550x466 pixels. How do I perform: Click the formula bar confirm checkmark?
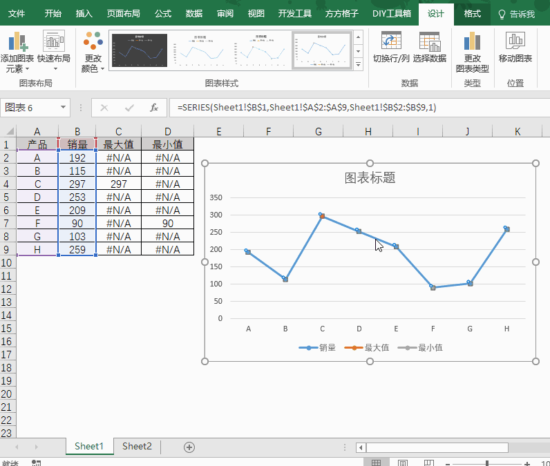[129, 108]
